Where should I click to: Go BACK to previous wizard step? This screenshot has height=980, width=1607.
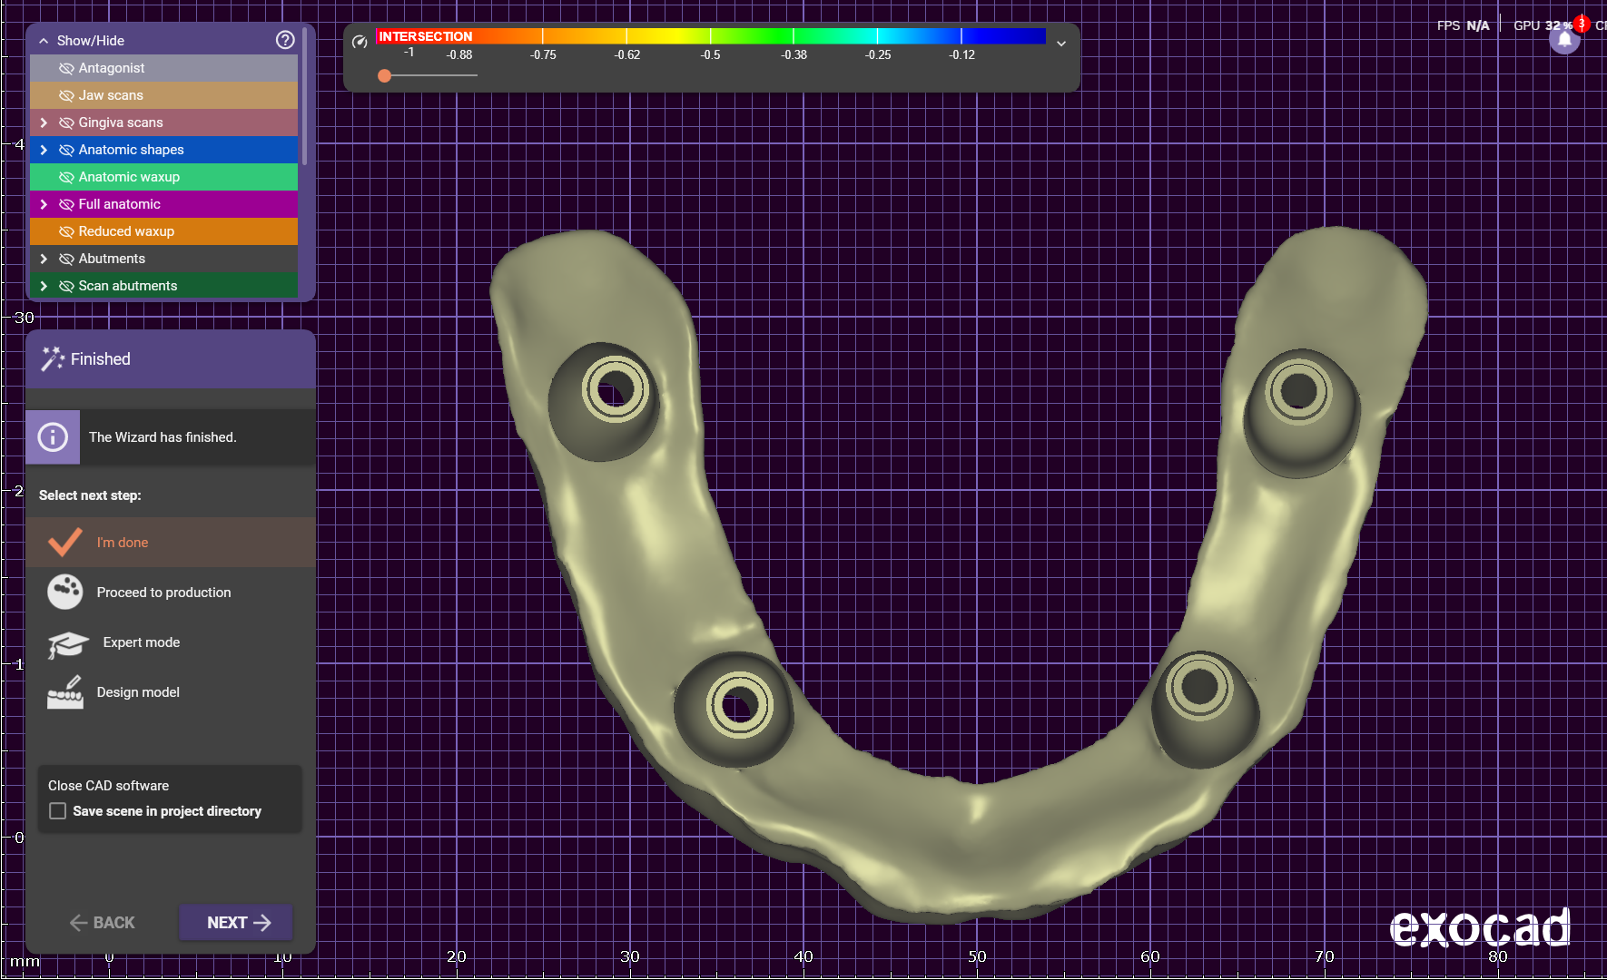coord(102,923)
